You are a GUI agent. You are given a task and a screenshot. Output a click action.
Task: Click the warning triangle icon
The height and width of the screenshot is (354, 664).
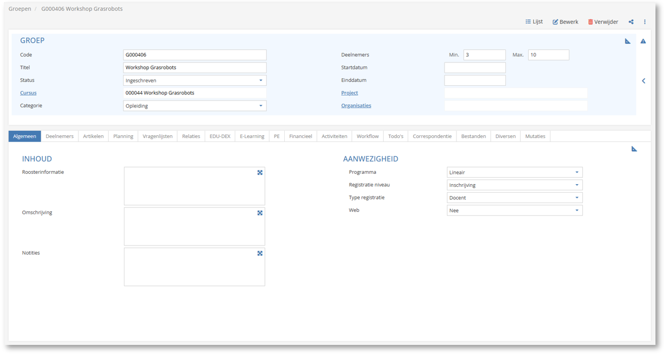643,41
